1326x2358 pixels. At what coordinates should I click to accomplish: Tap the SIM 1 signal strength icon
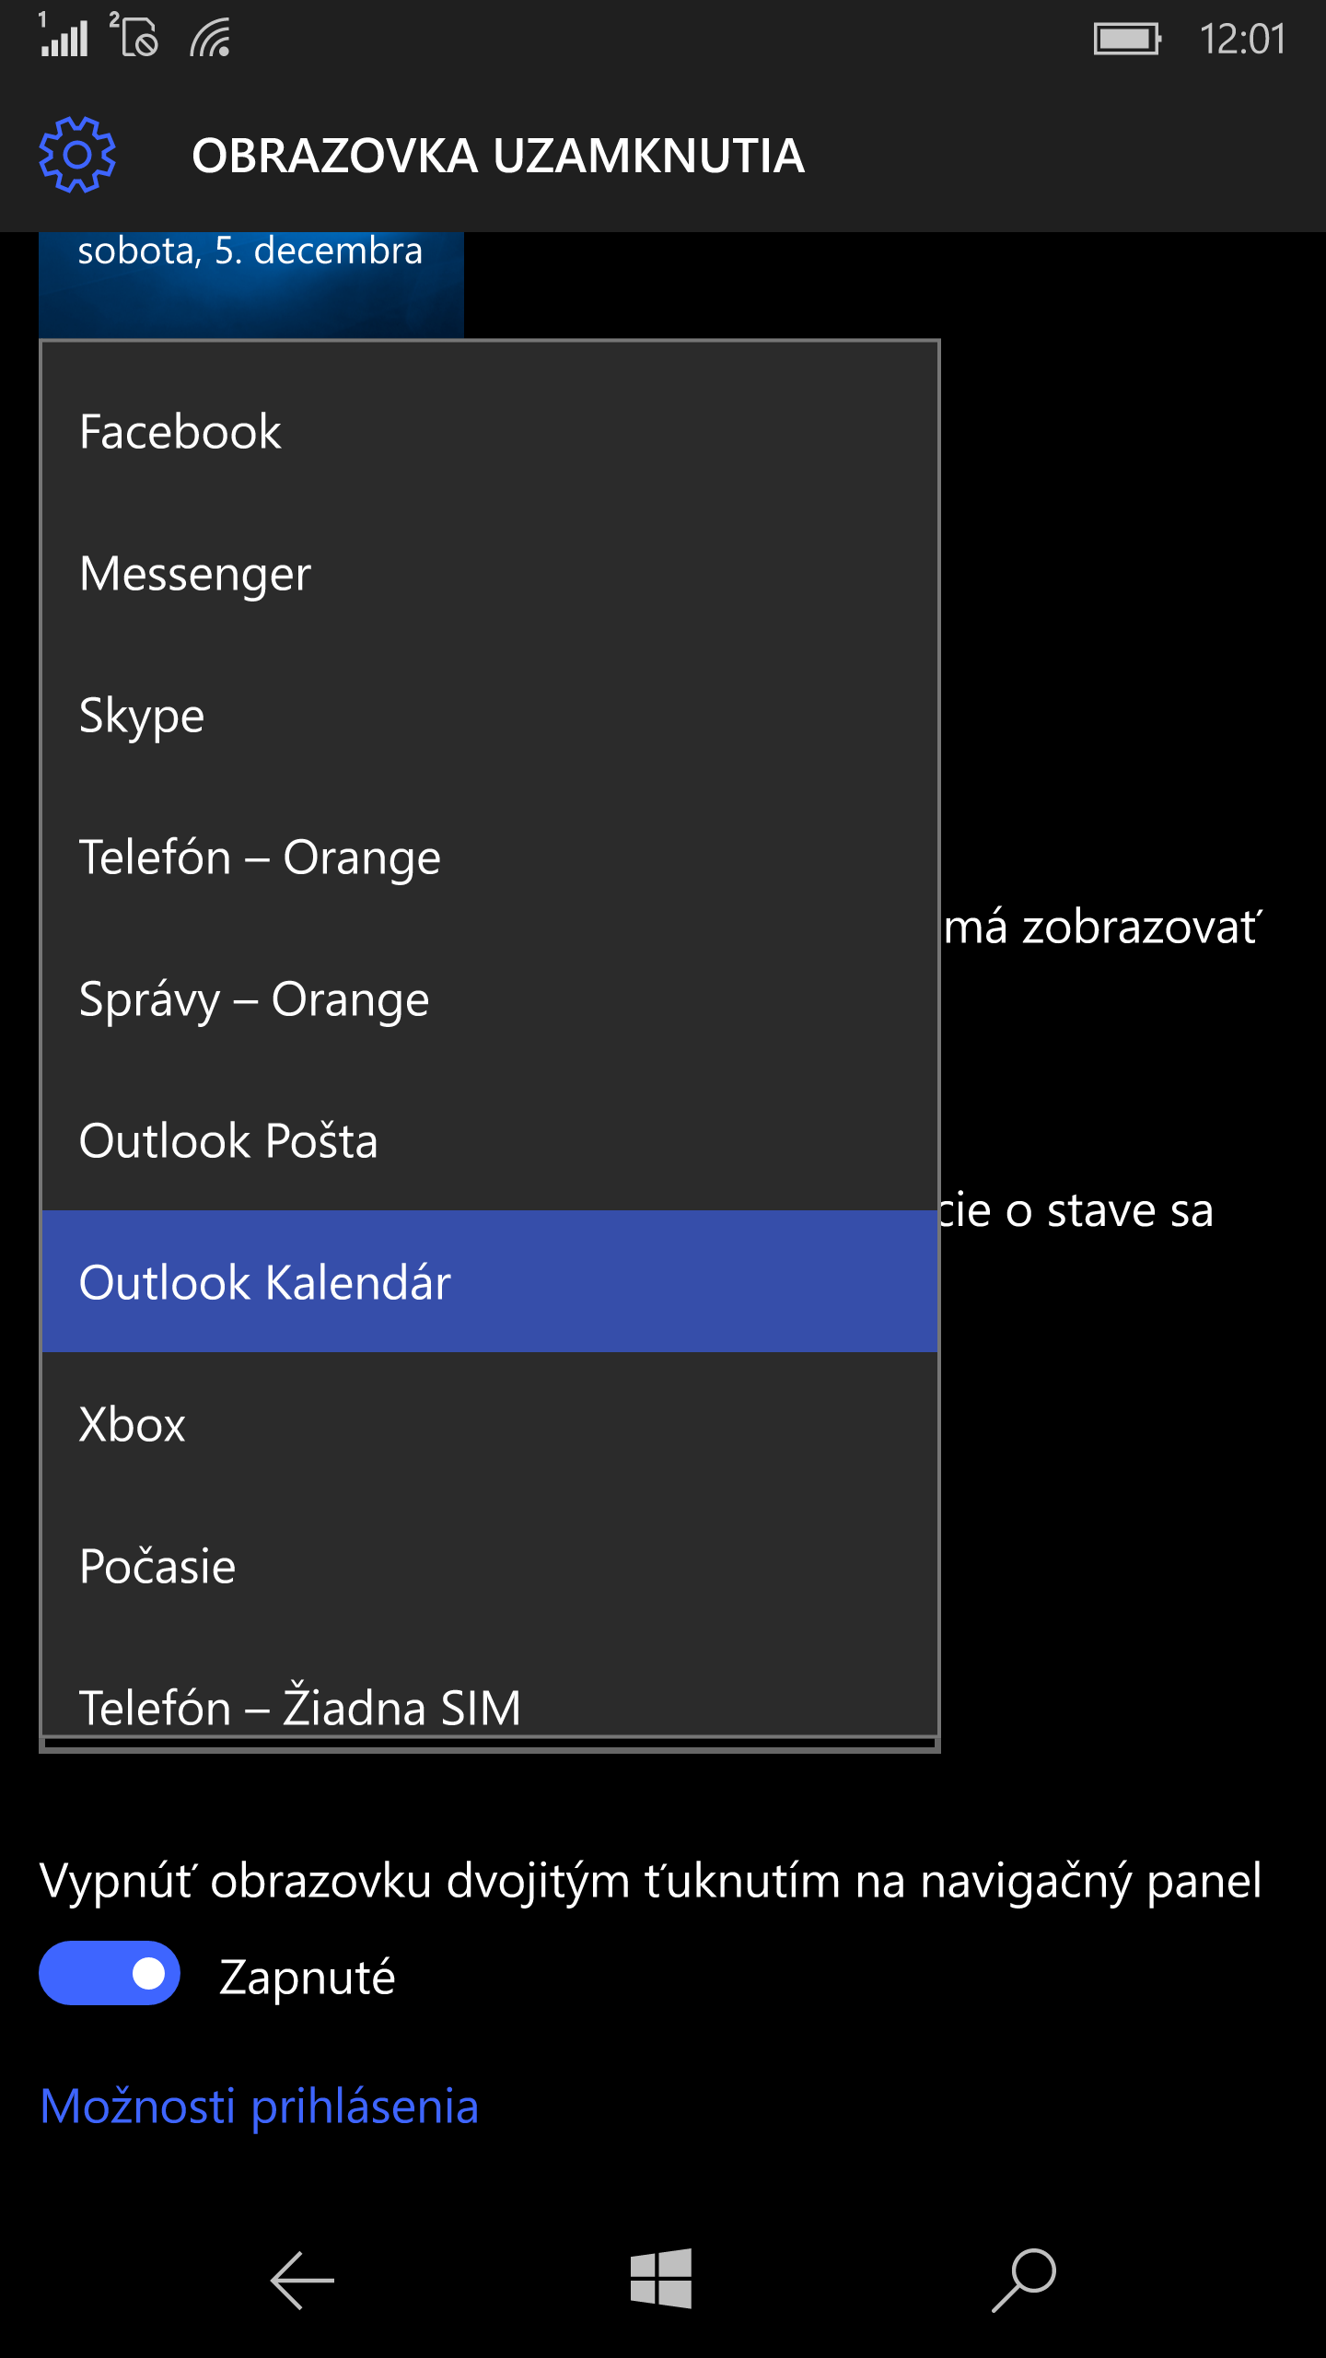click(63, 35)
